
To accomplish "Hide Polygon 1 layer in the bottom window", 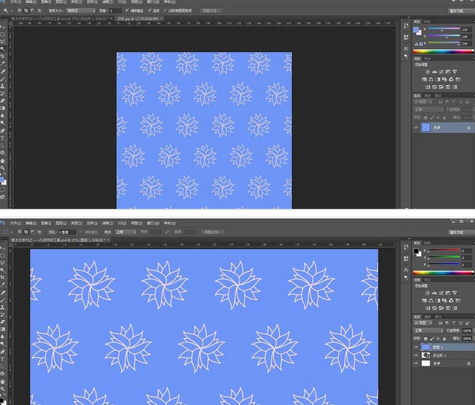I will [x=416, y=355].
